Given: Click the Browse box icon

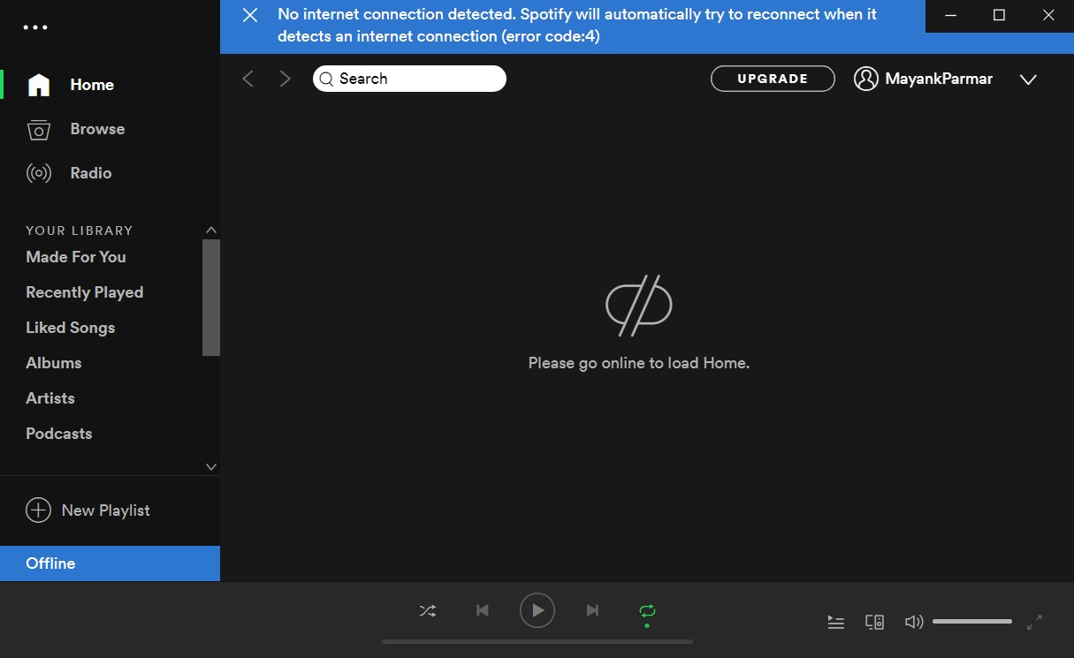Looking at the screenshot, I should (x=39, y=130).
